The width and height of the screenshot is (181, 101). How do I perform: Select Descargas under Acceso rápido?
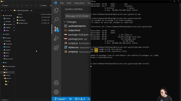coord(7,22)
